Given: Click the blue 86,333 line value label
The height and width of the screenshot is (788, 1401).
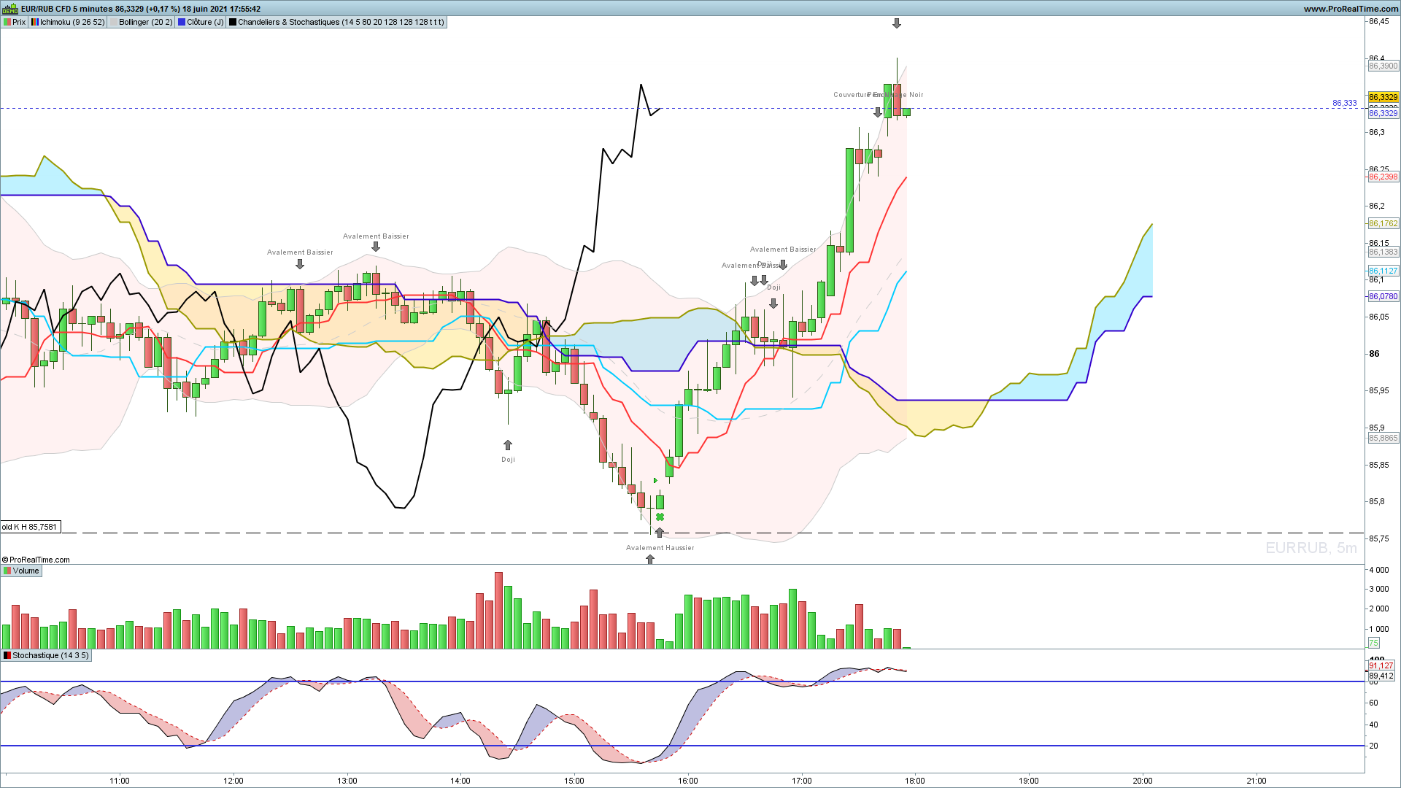Looking at the screenshot, I should pos(1345,103).
